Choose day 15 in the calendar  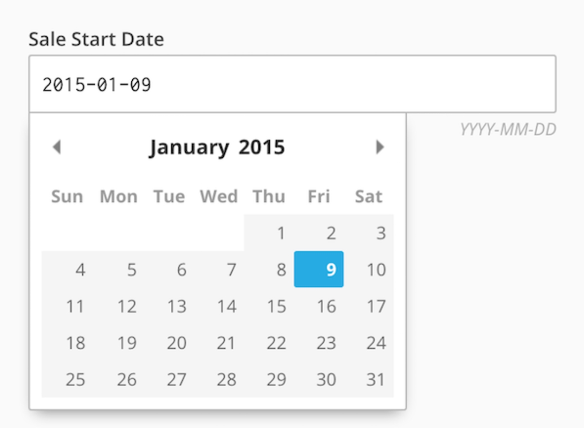[x=269, y=306]
